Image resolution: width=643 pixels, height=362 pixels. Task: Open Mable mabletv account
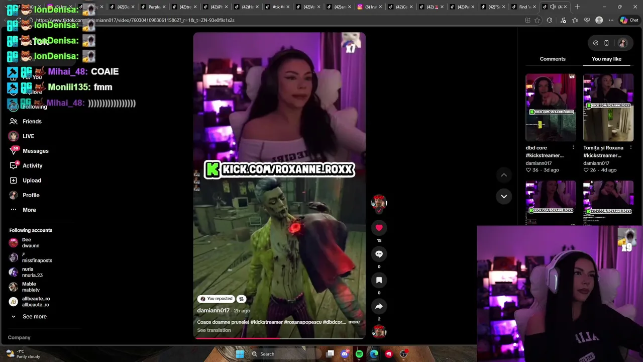pos(25,287)
